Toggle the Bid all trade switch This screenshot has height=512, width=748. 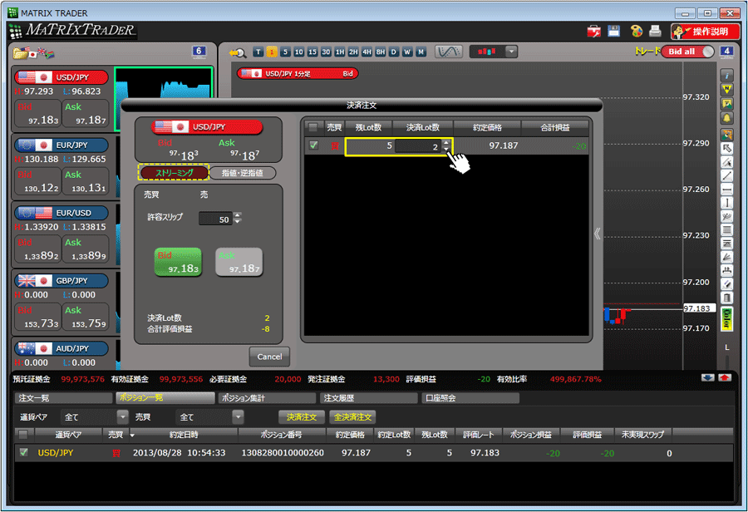pyautogui.click(x=687, y=52)
